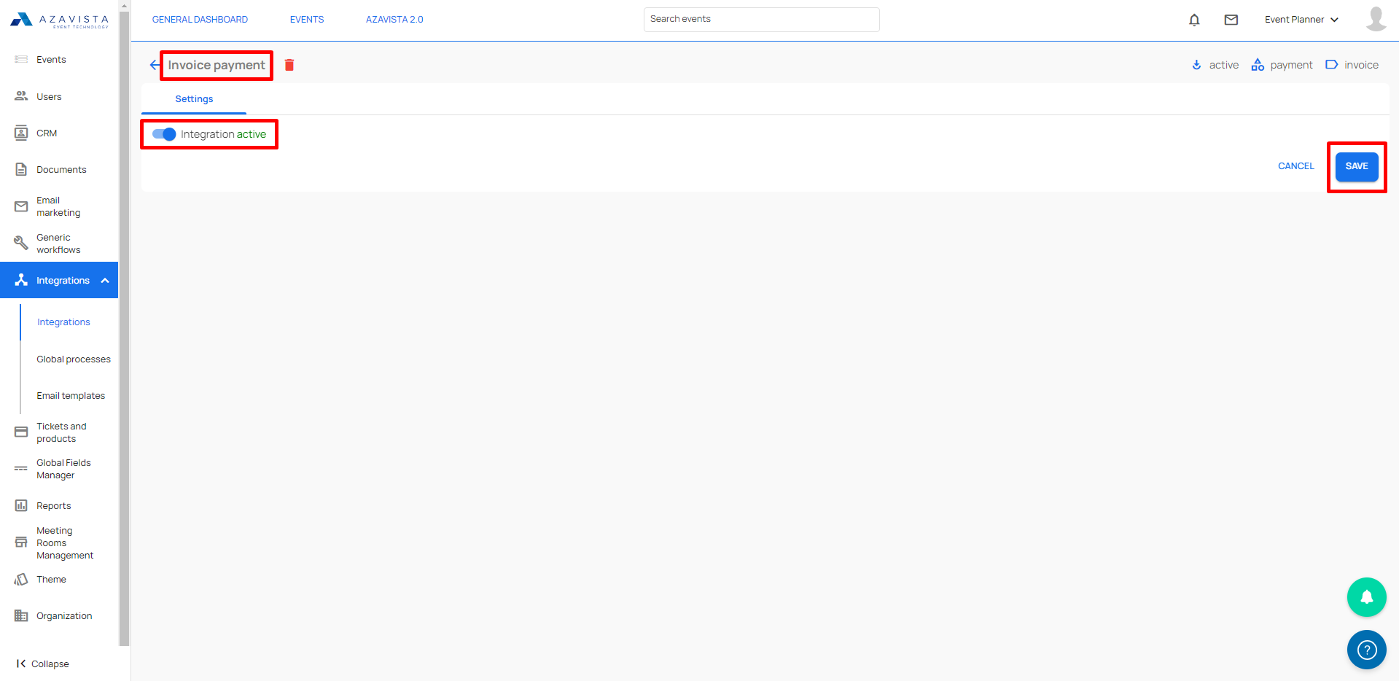This screenshot has width=1399, height=681.
Task: Open the notifications bell in header
Action: (x=1194, y=20)
